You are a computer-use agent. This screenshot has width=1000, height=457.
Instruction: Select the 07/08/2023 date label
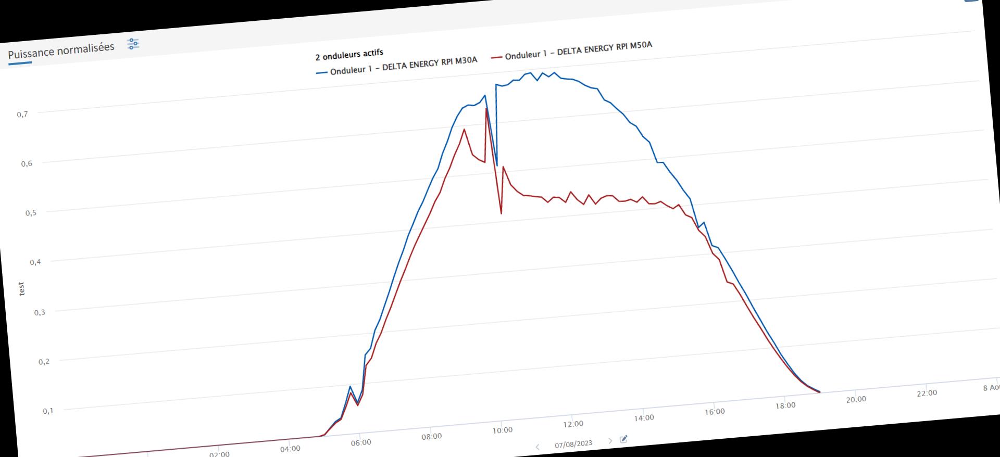(573, 444)
